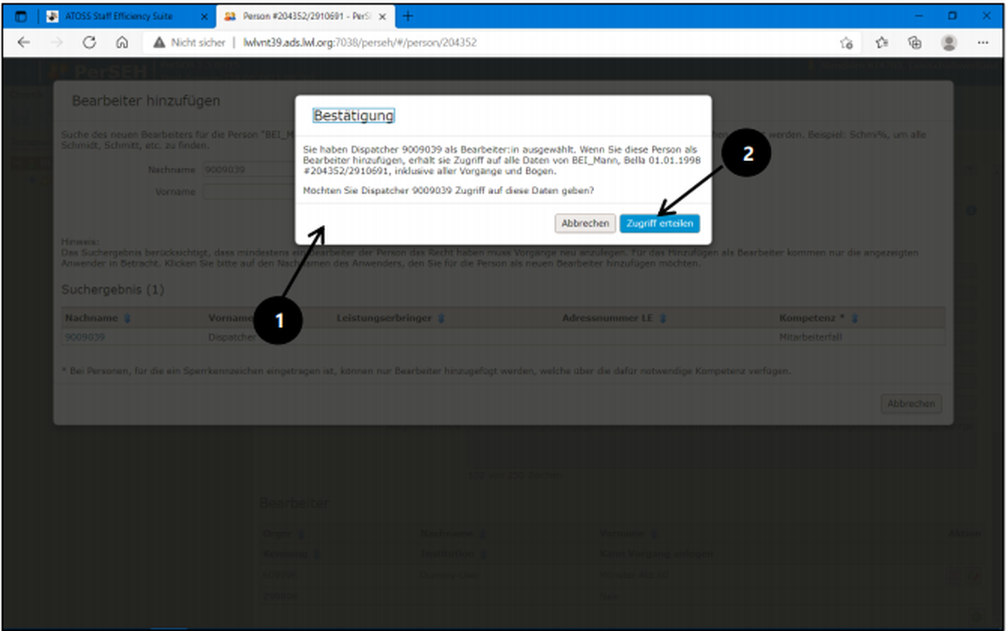Open the browser profile avatar icon
Screen dimensions: 1007x631
(949, 43)
